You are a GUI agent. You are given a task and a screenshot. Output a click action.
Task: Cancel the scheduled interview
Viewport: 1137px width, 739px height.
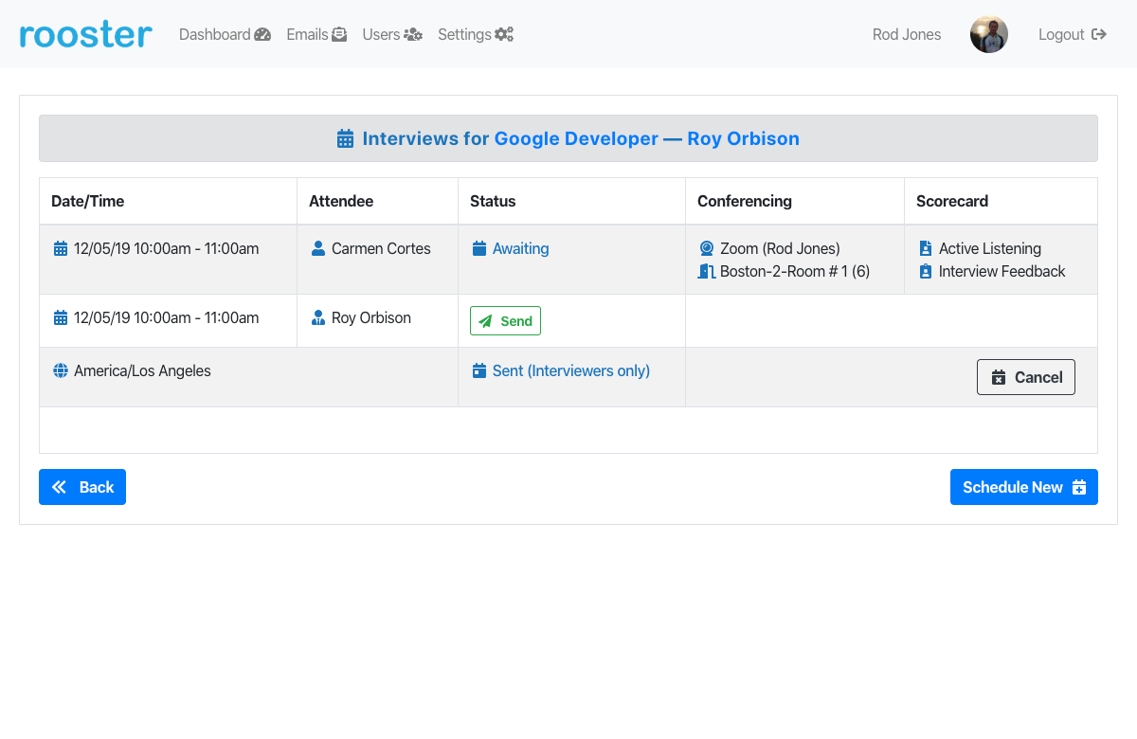[x=1025, y=377]
